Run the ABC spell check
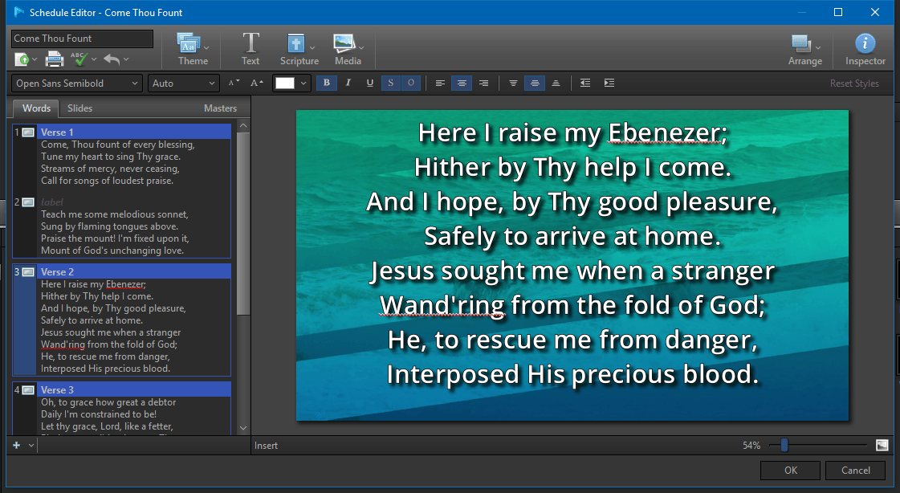The height and width of the screenshot is (493, 900). [x=79, y=59]
